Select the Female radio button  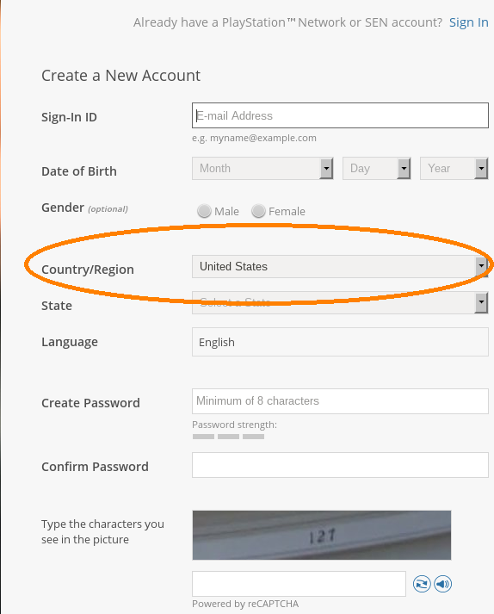click(258, 211)
